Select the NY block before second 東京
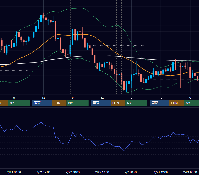 coord(78,103)
